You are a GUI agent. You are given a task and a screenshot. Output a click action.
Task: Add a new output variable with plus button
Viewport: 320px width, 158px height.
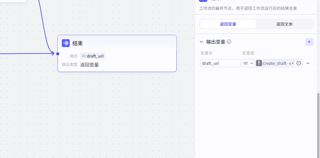tap(309, 42)
